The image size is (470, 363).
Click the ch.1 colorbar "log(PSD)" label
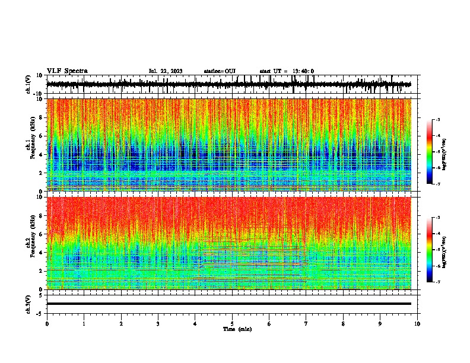click(x=444, y=154)
